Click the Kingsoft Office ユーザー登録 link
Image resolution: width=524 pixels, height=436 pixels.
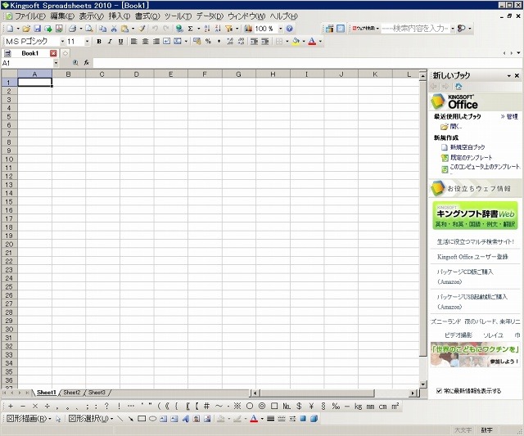(472, 257)
